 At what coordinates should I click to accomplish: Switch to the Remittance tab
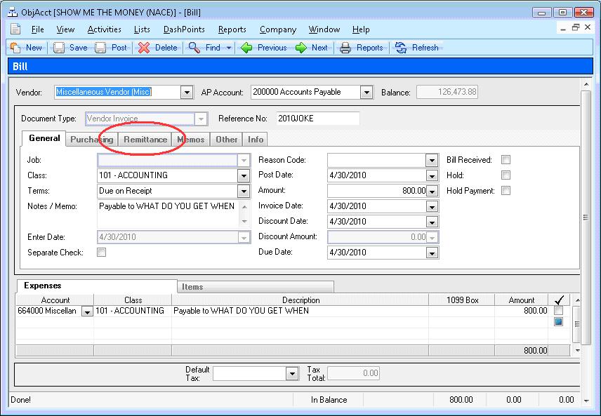(145, 140)
